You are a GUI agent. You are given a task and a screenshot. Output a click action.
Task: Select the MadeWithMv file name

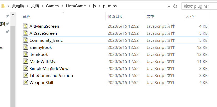point(43,62)
